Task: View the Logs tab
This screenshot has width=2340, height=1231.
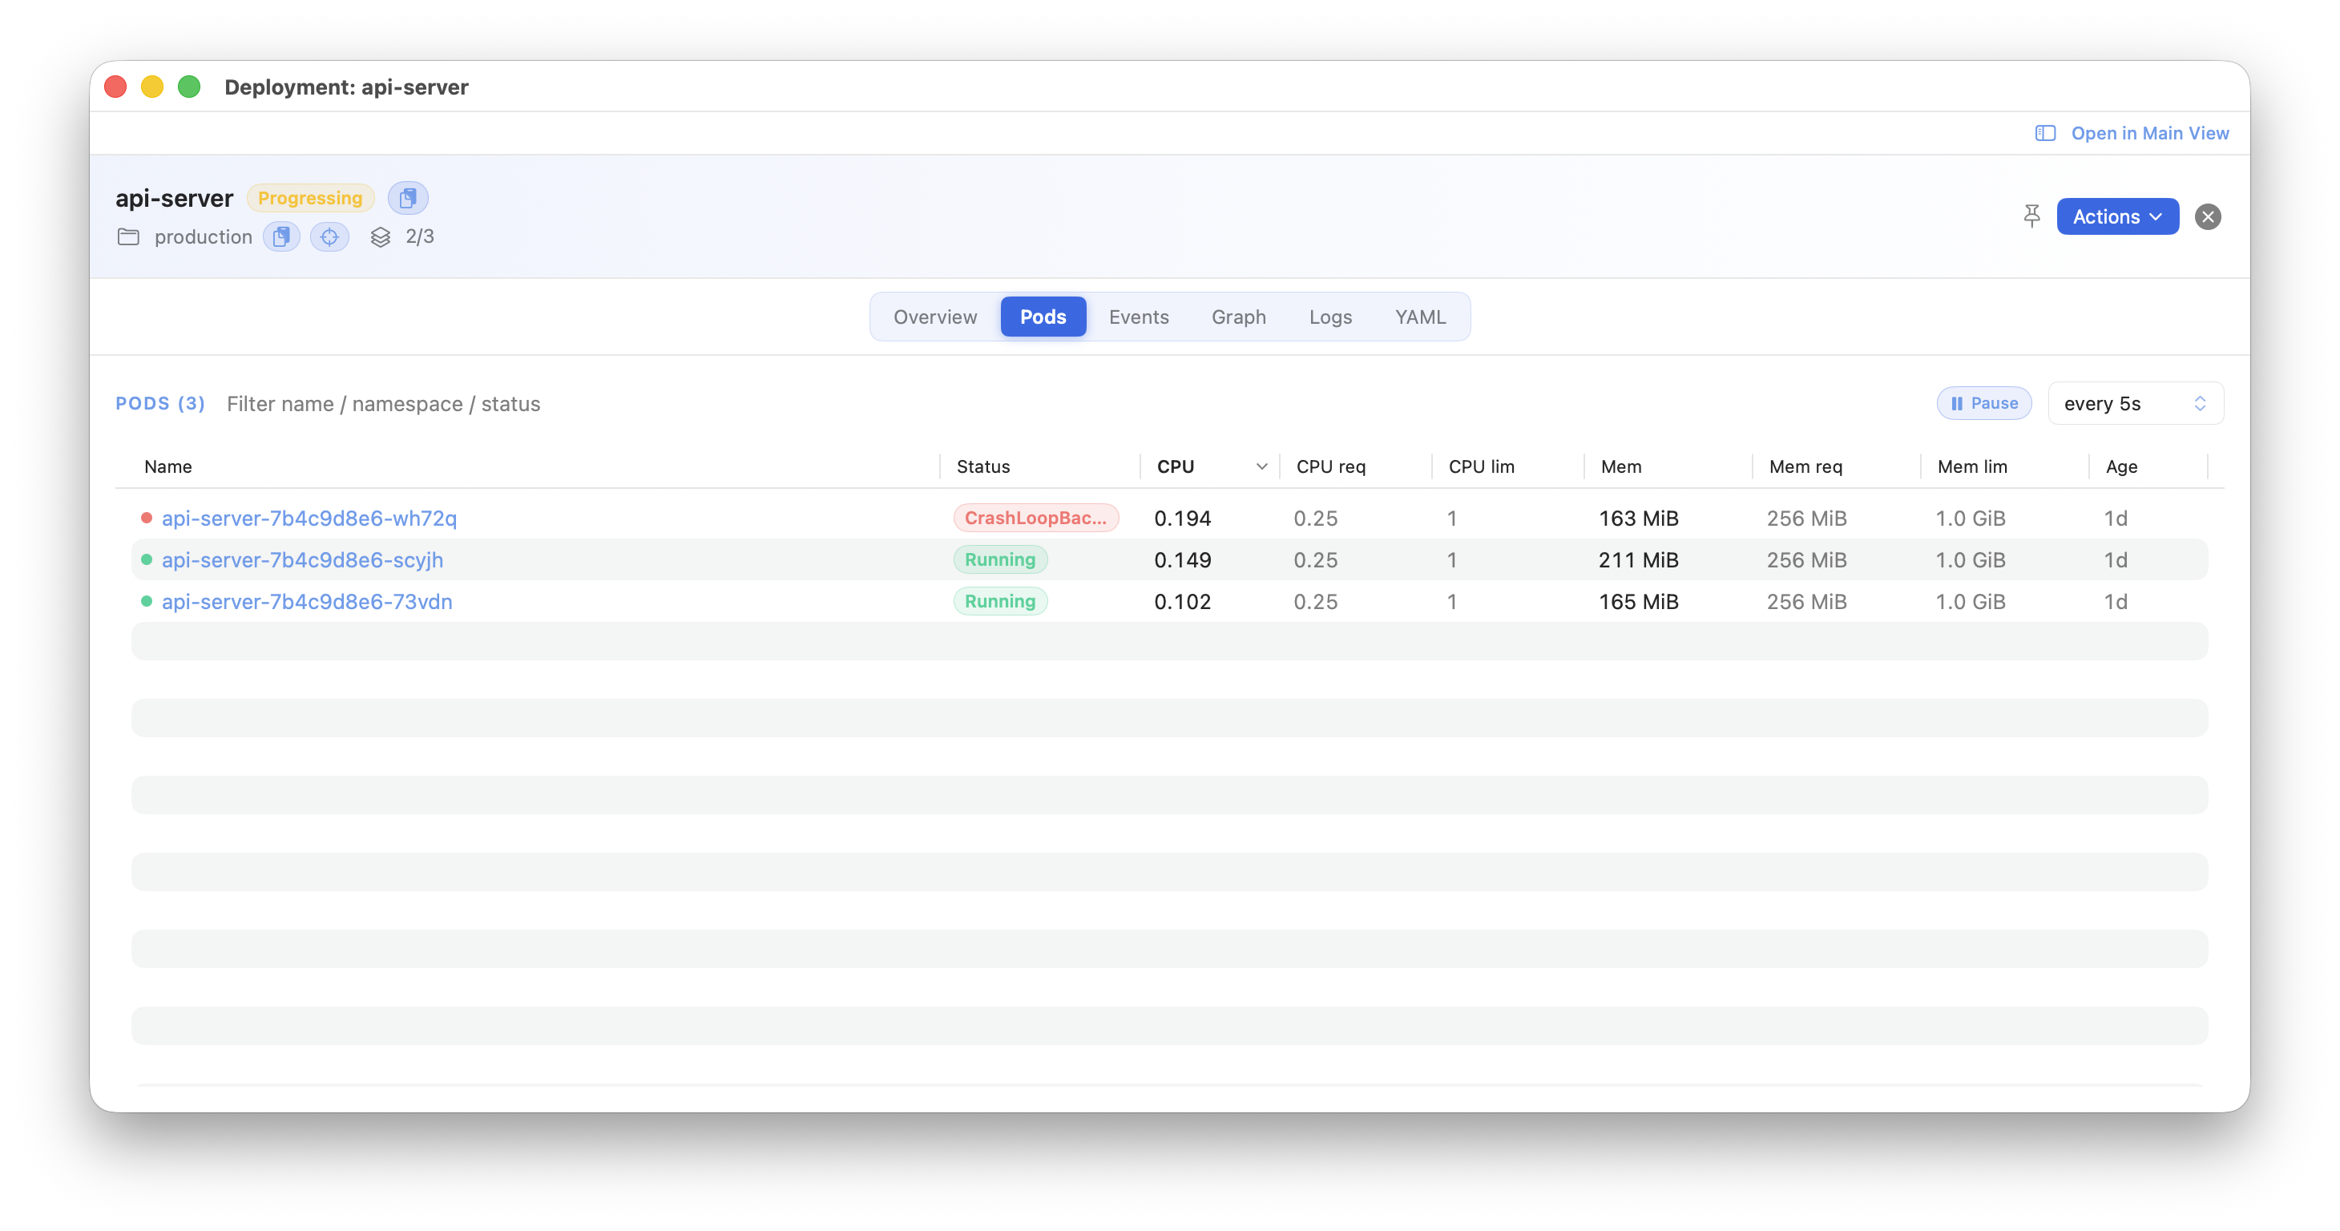Action: click(1330, 317)
